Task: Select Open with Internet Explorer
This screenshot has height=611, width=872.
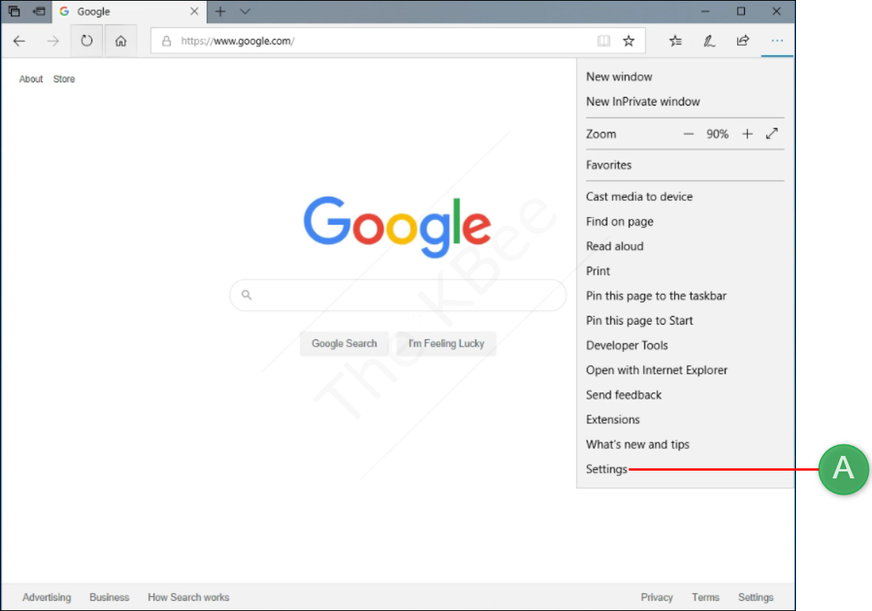Action: 657,371
